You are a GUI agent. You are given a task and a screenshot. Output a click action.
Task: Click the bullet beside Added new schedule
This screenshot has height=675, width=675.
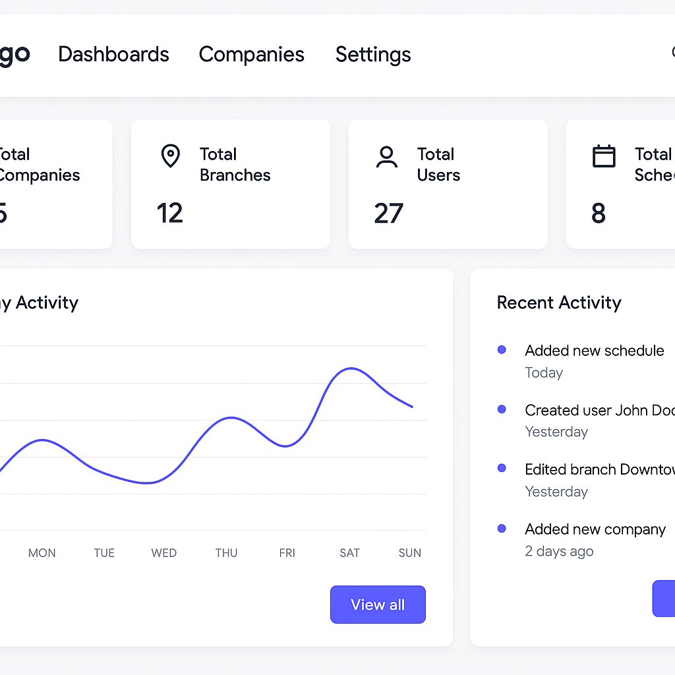tap(502, 349)
